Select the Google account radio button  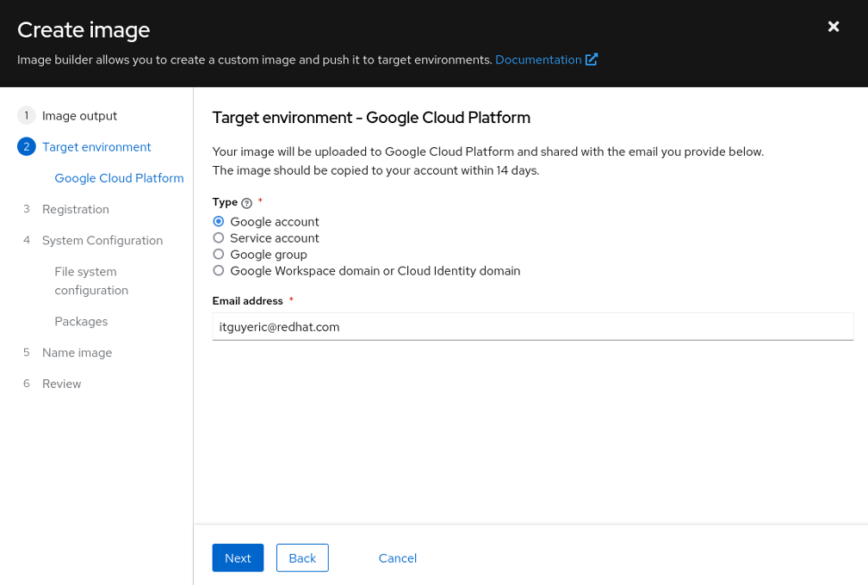point(219,221)
